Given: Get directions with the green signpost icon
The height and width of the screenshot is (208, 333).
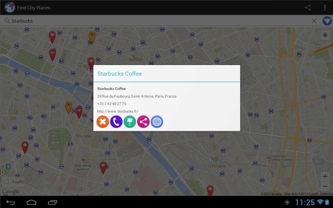Looking at the screenshot, I should click(130, 122).
